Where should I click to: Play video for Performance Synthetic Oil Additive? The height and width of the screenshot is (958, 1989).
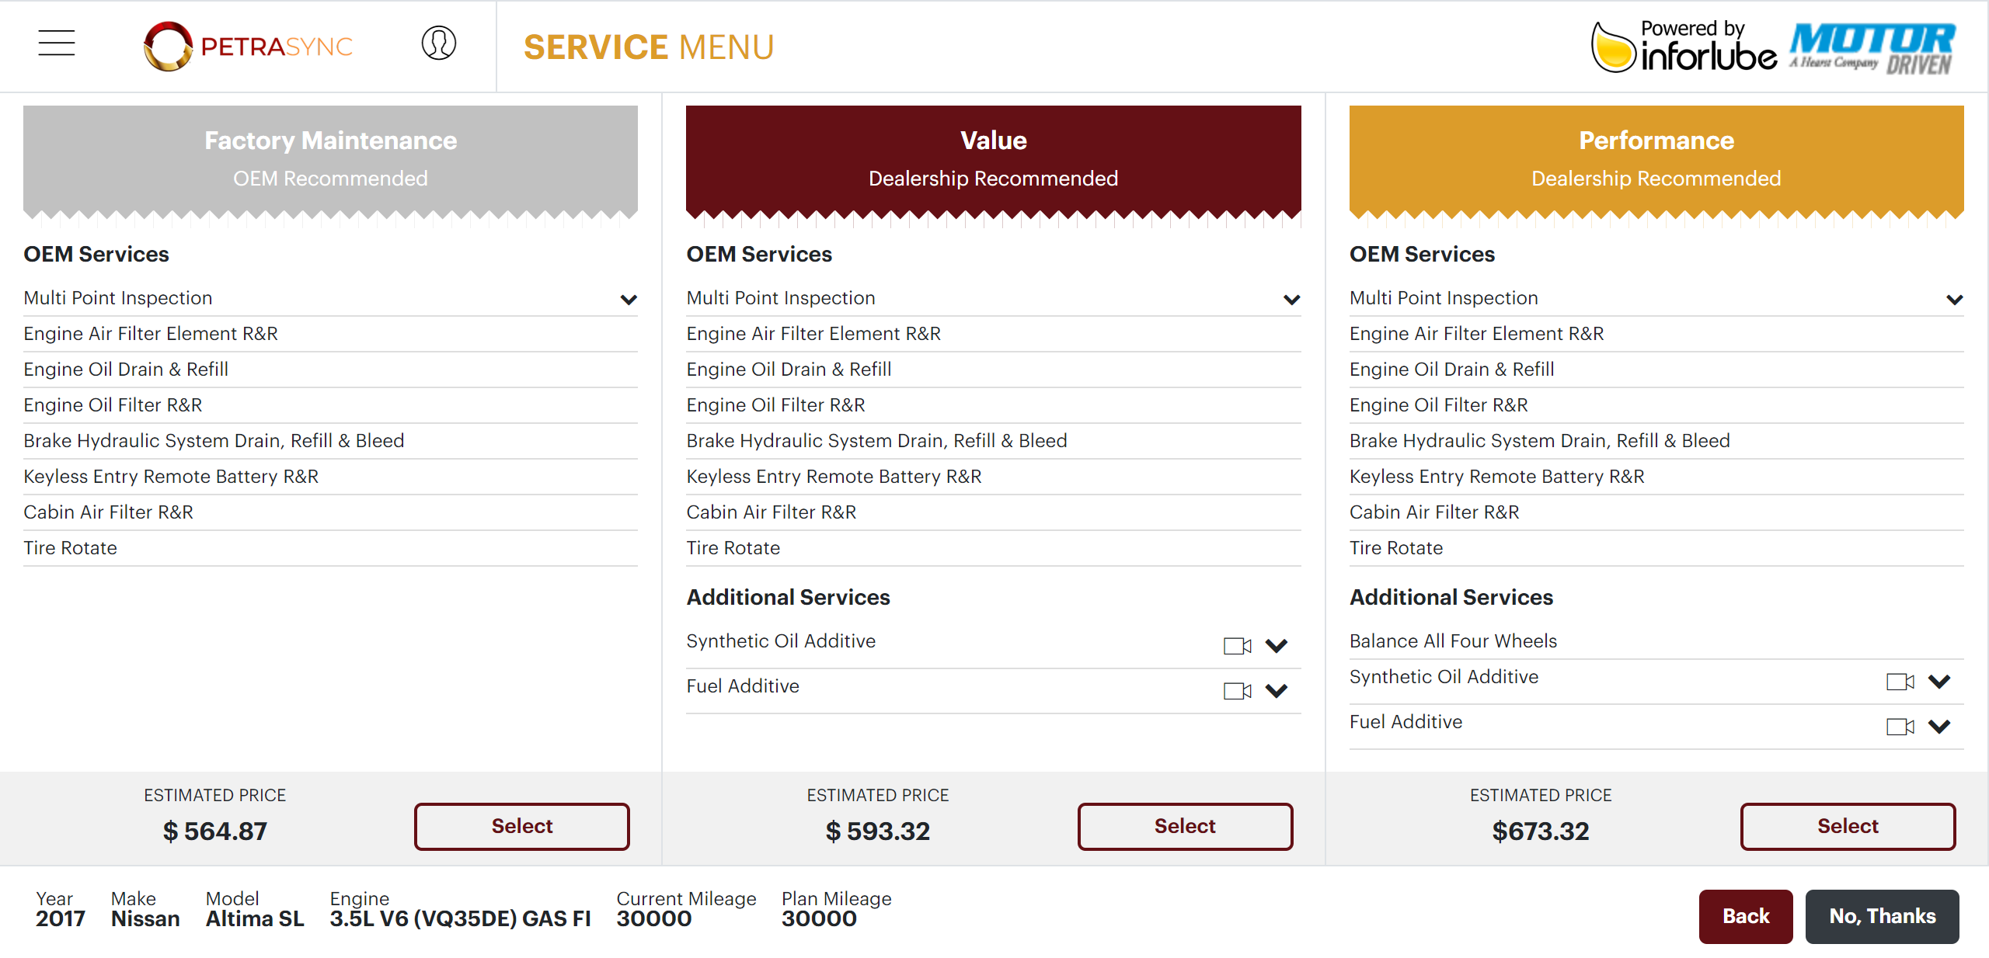click(1900, 682)
